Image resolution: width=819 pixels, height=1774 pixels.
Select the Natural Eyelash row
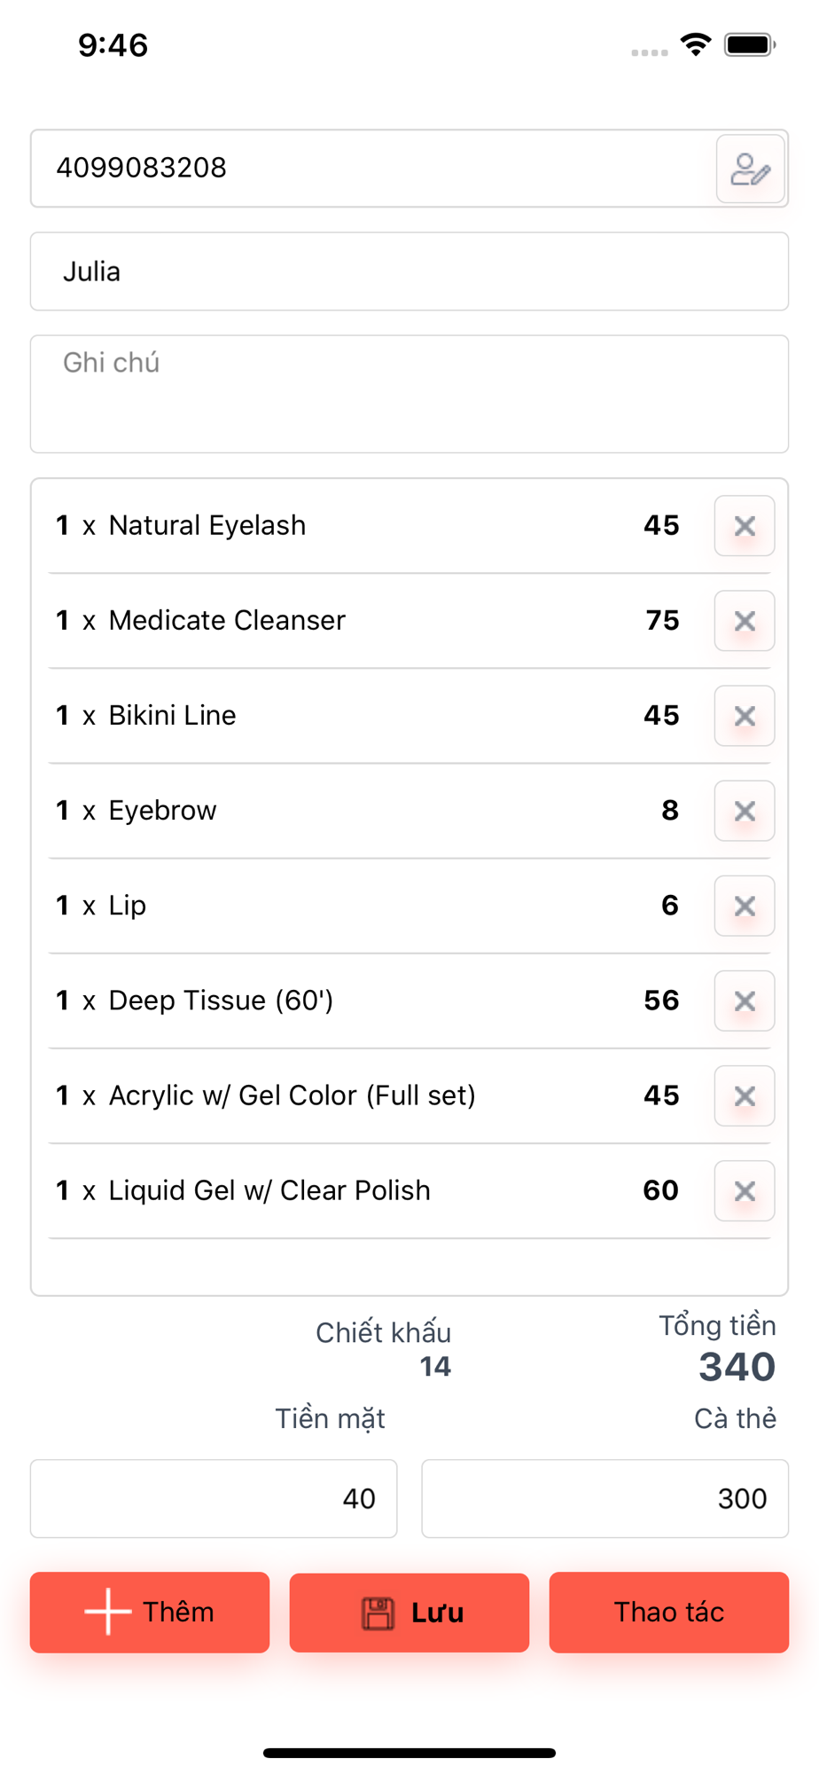(355, 526)
